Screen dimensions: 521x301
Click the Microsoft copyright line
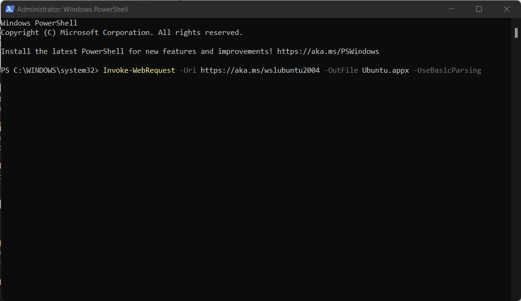121,32
